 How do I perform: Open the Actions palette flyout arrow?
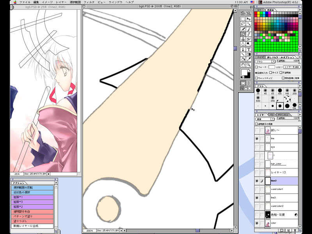56,183
